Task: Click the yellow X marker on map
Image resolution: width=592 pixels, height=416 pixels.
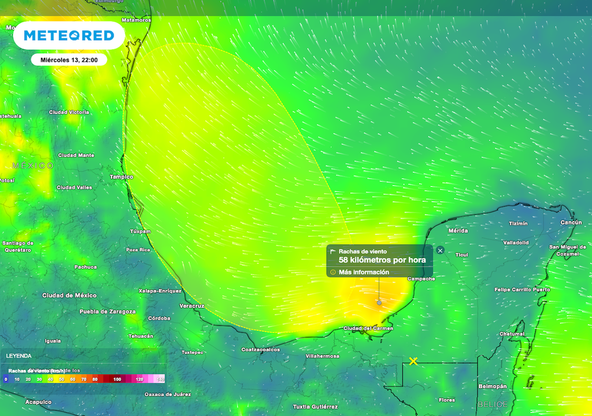Action: click(413, 361)
